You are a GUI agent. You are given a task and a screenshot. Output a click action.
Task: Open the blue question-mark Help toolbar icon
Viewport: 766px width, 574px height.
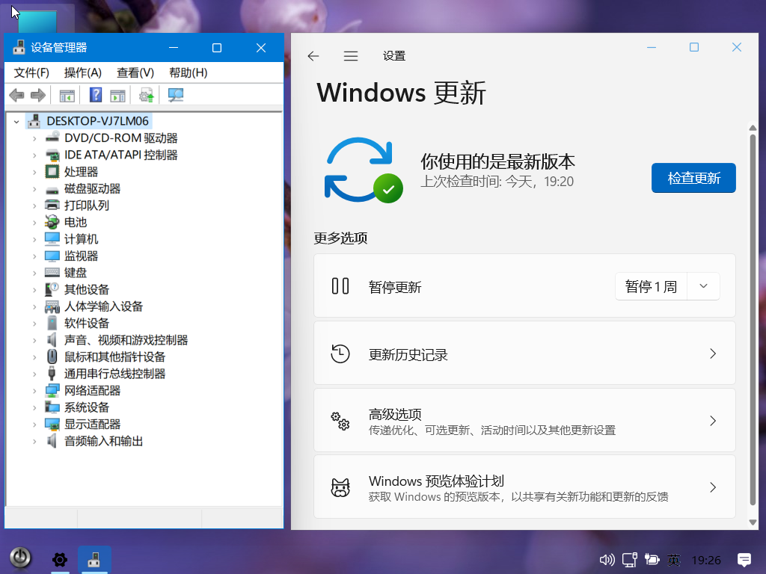96,95
